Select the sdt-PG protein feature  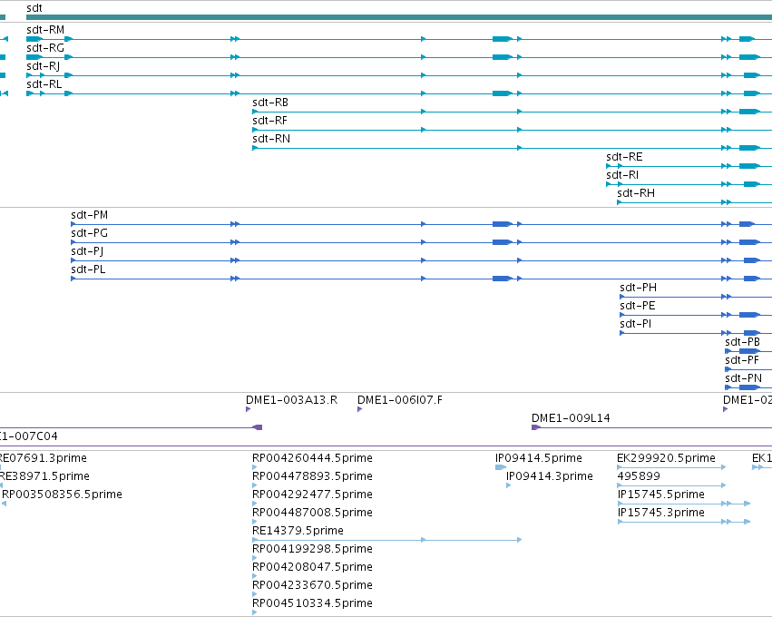89,234
